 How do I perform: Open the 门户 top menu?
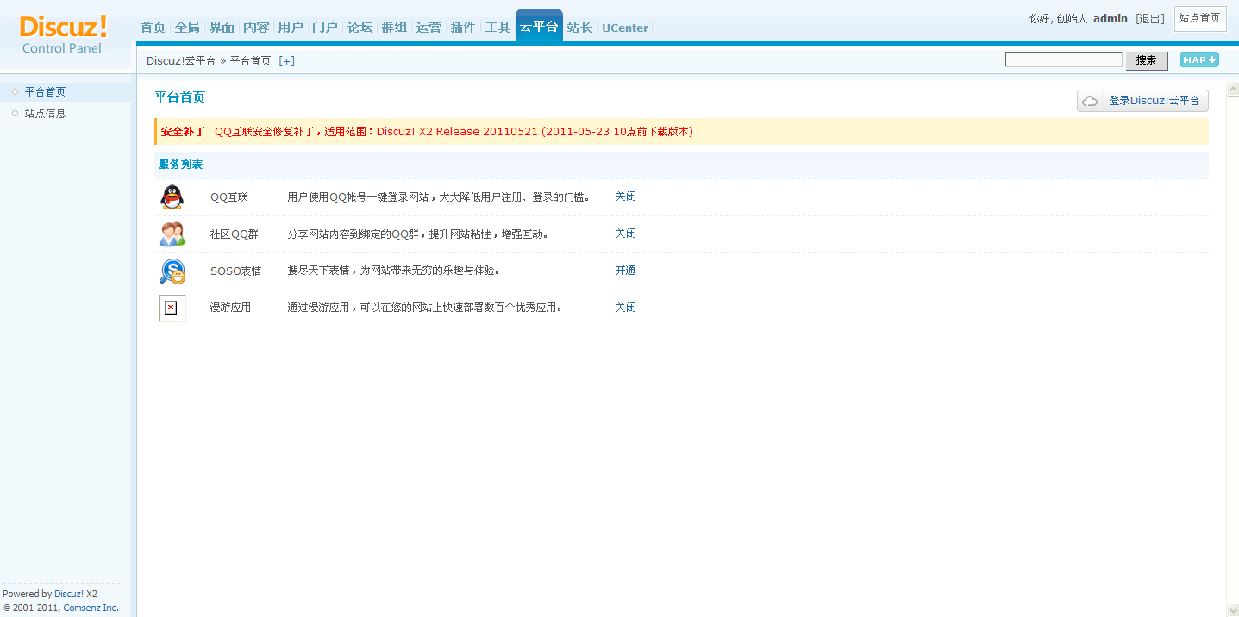[325, 28]
